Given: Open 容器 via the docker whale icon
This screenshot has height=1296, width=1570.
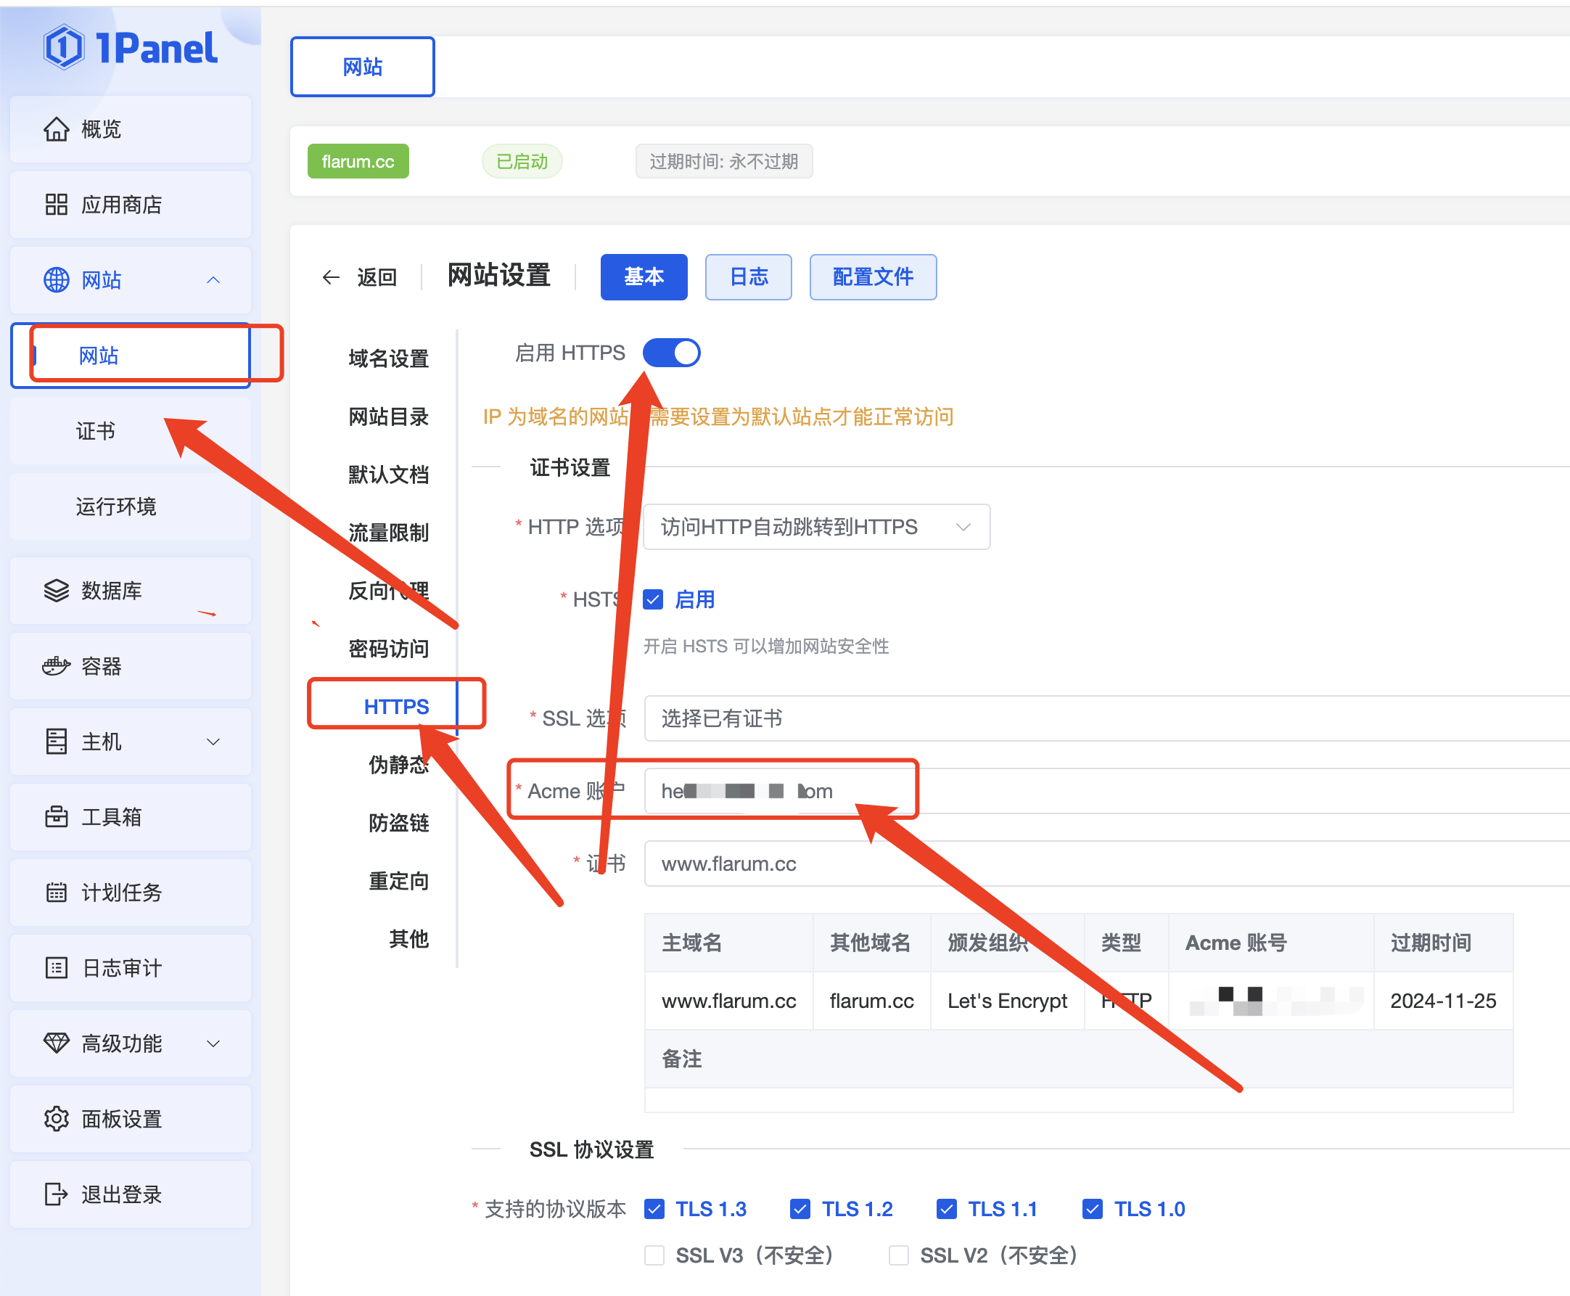Looking at the screenshot, I should pyautogui.click(x=56, y=666).
